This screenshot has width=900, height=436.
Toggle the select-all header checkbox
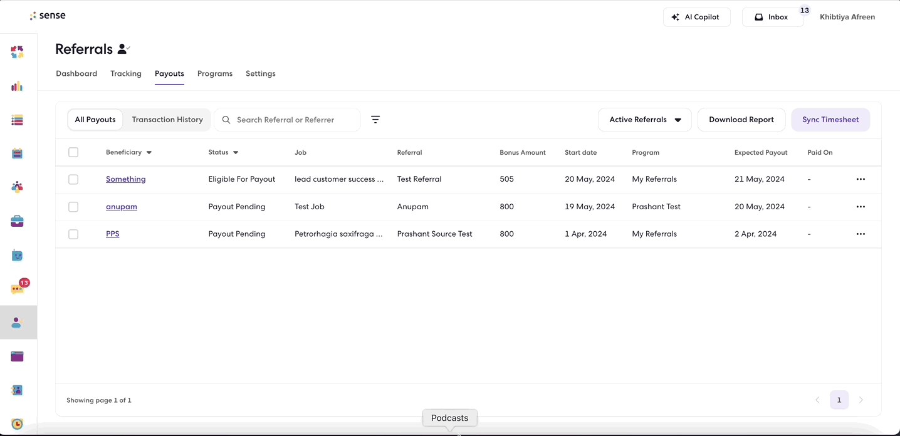tap(73, 152)
